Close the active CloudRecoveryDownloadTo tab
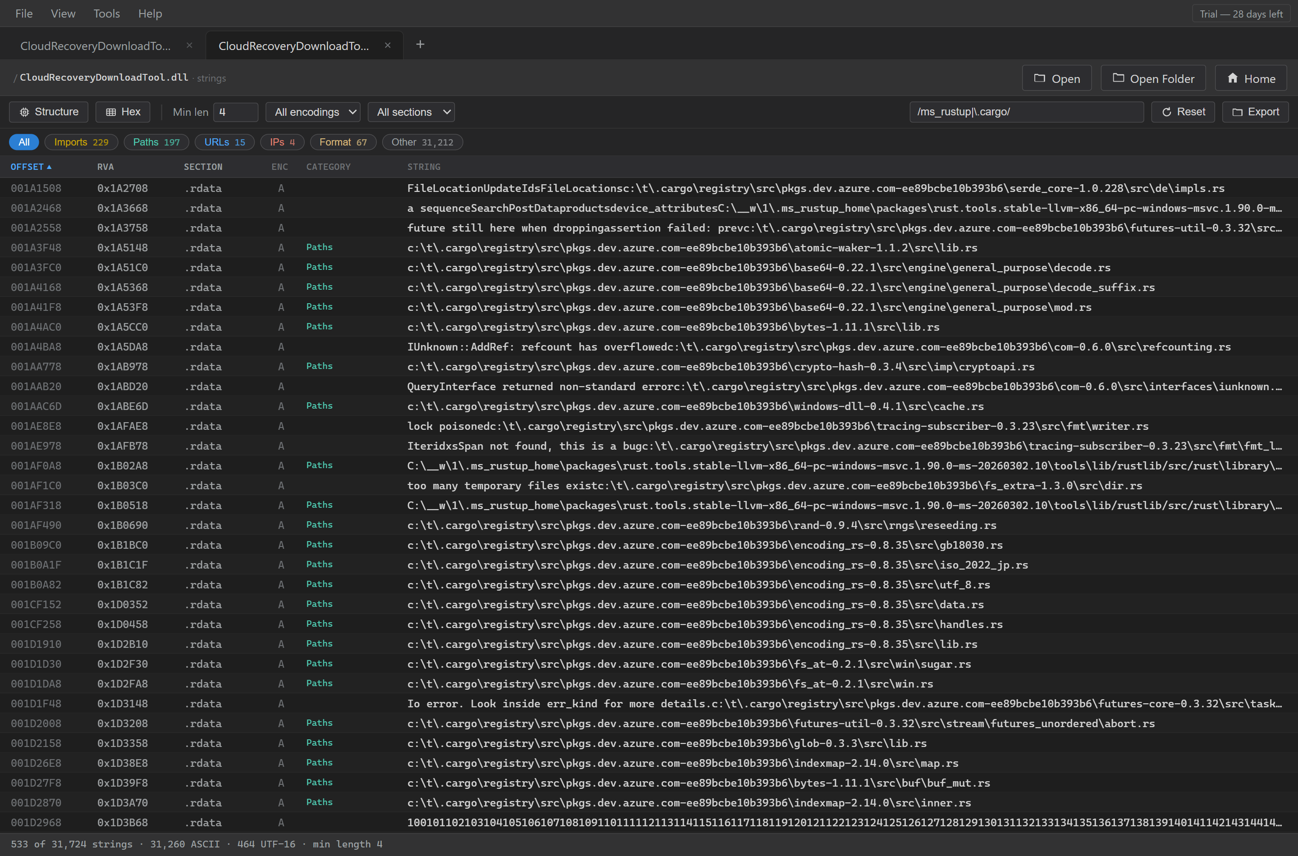The height and width of the screenshot is (856, 1298). tap(387, 46)
